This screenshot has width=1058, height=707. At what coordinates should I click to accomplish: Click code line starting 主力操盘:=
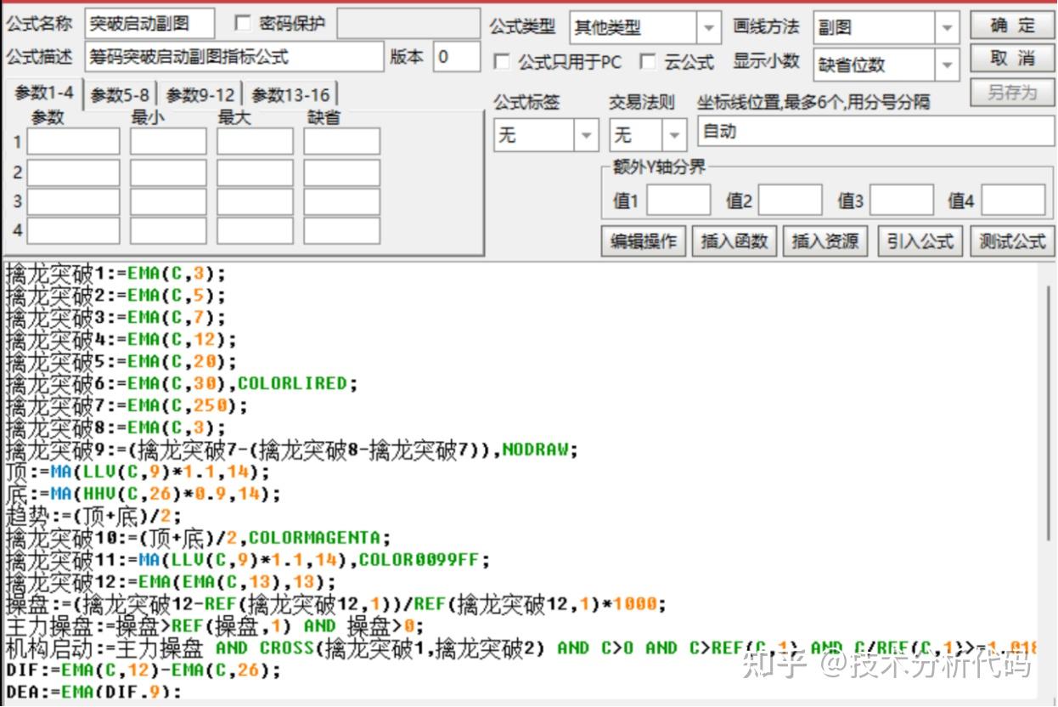[214, 626]
